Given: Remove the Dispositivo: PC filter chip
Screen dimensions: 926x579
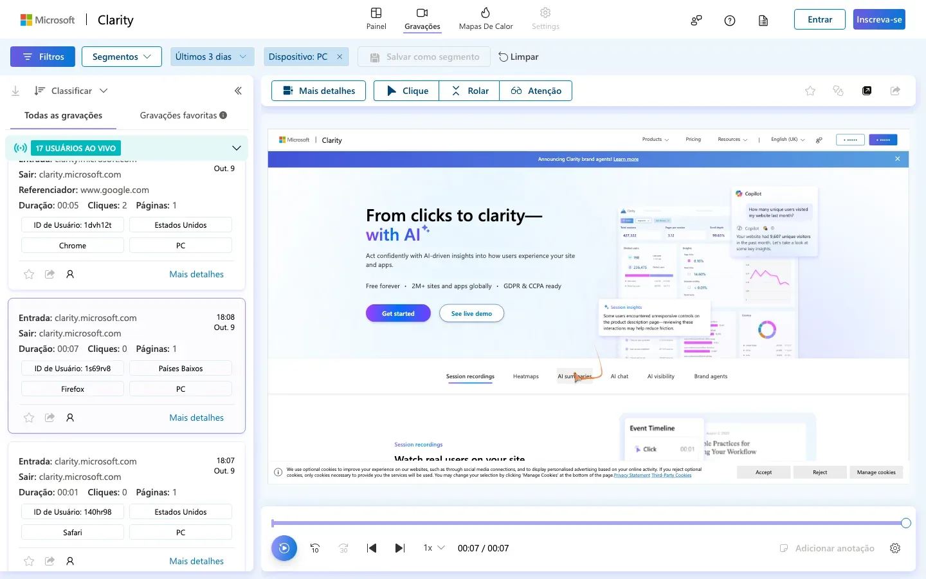Looking at the screenshot, I should pyautogui.click(x=340, y=57).
